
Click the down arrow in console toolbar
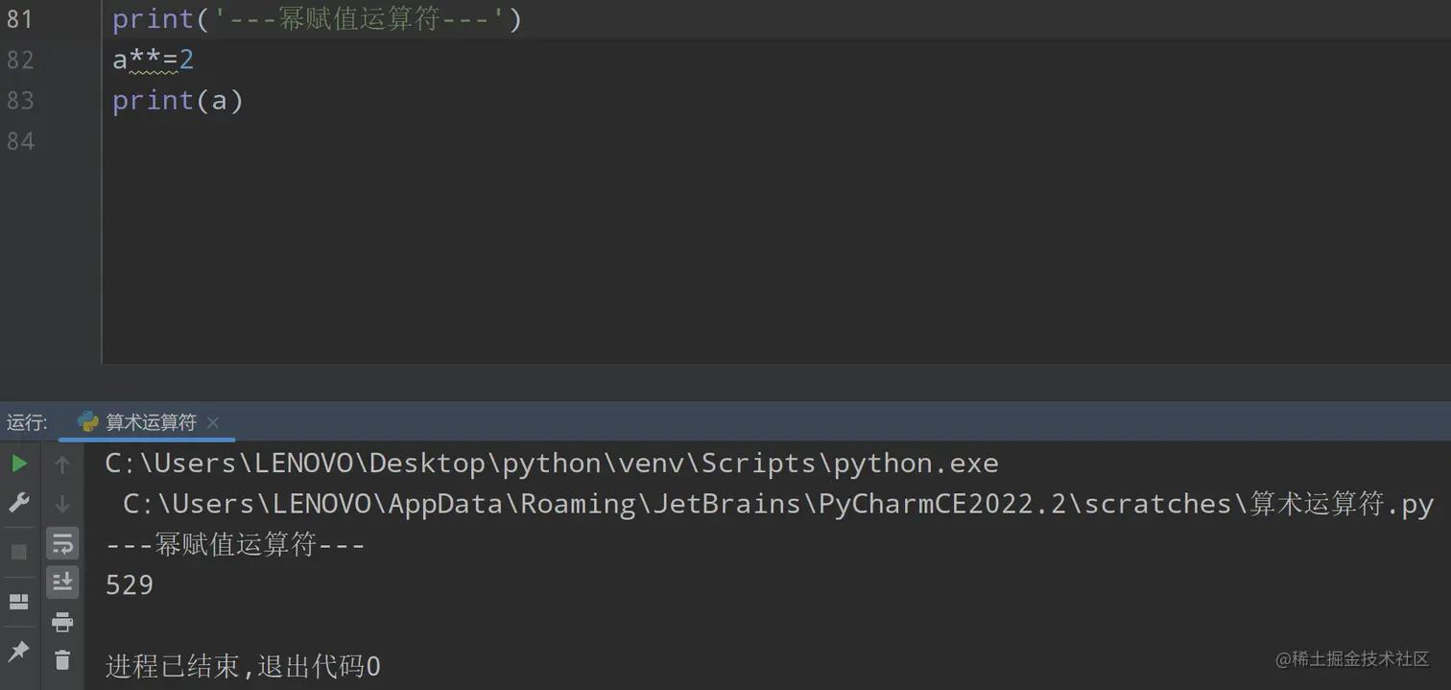click(62, 504)
